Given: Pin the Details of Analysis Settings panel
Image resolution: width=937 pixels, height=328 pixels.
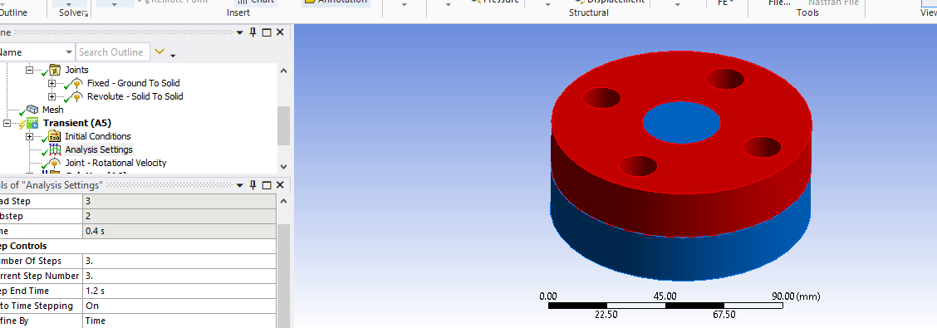Looking at the screenshot, I should coord(253,184).
